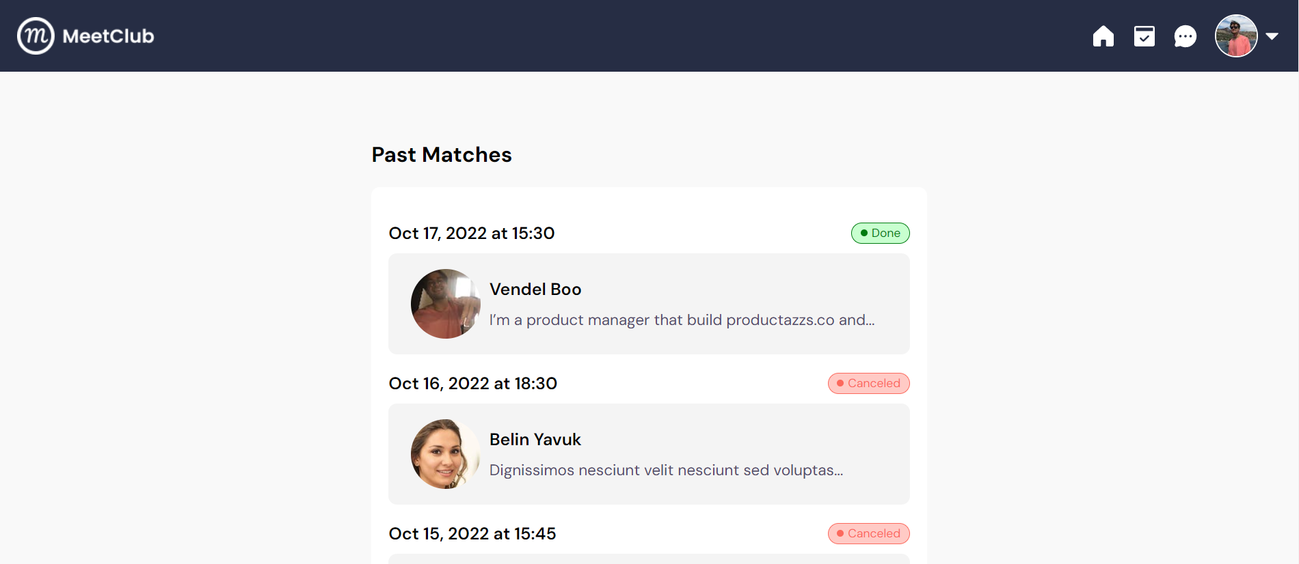The width and height of the screenshot is (1299, 564).
Task: Click the Past Matches heading
Action: (x=442, y=155)
